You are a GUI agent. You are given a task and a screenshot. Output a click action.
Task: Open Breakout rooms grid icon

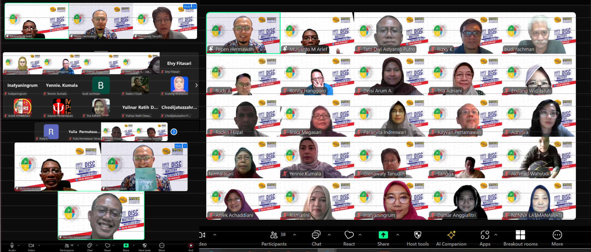pos(520,235)
